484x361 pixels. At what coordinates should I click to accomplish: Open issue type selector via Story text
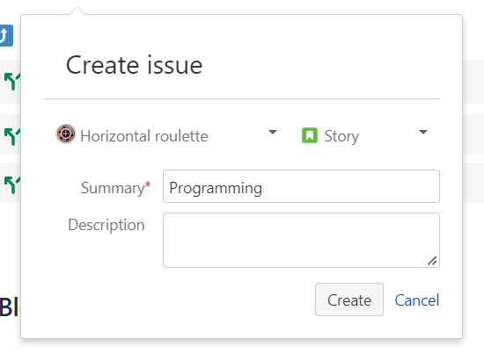[x=341, y=136]
